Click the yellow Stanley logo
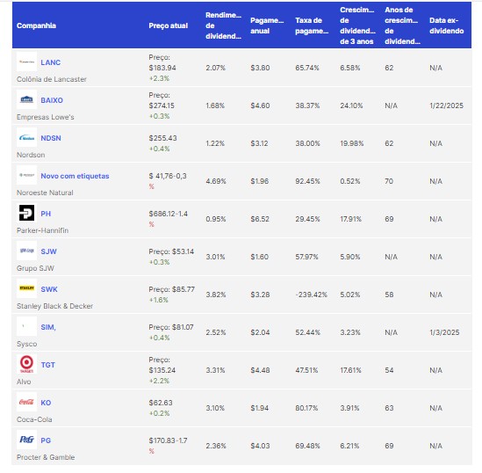The height and width of the screenshot is (473, 482). [26, 288]
